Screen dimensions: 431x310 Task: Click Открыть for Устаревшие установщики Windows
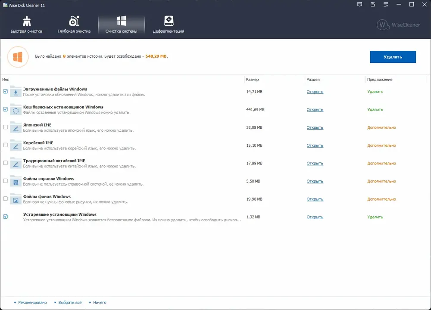(315, 217)
